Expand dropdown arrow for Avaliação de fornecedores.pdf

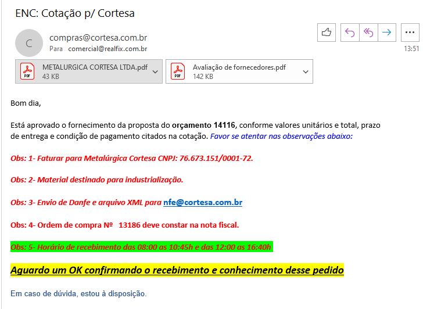306,71
